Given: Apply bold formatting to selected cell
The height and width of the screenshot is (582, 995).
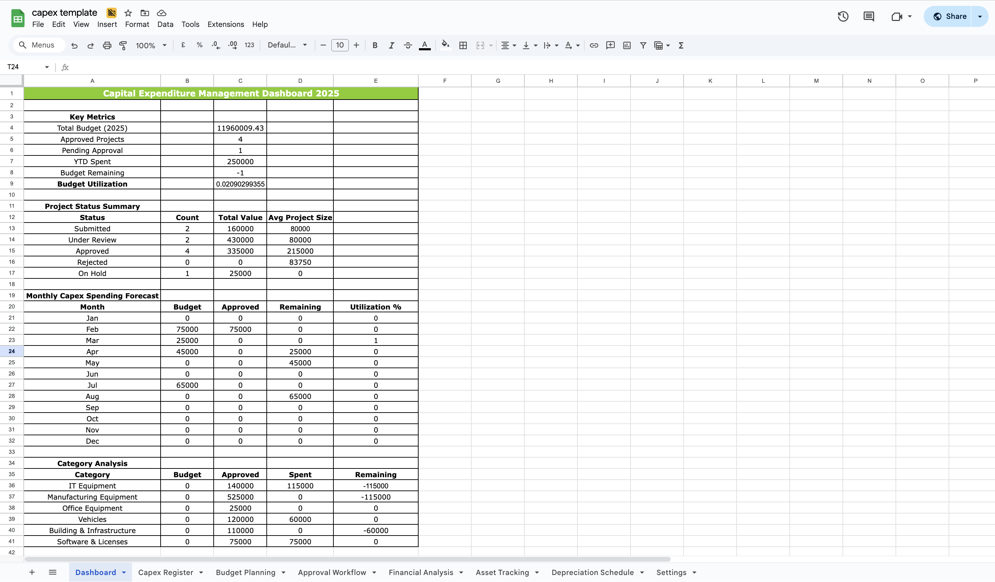Looking at the screenshot, I should (375, 45).
